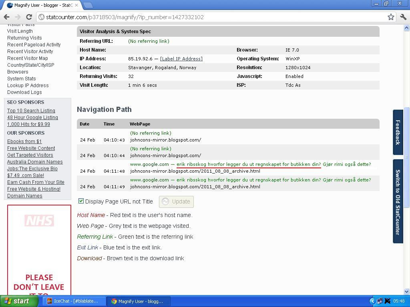Screen dimensions: 410x307
Task: Click Free Website & Hosting! link
Action: click(x=34, y=189)
